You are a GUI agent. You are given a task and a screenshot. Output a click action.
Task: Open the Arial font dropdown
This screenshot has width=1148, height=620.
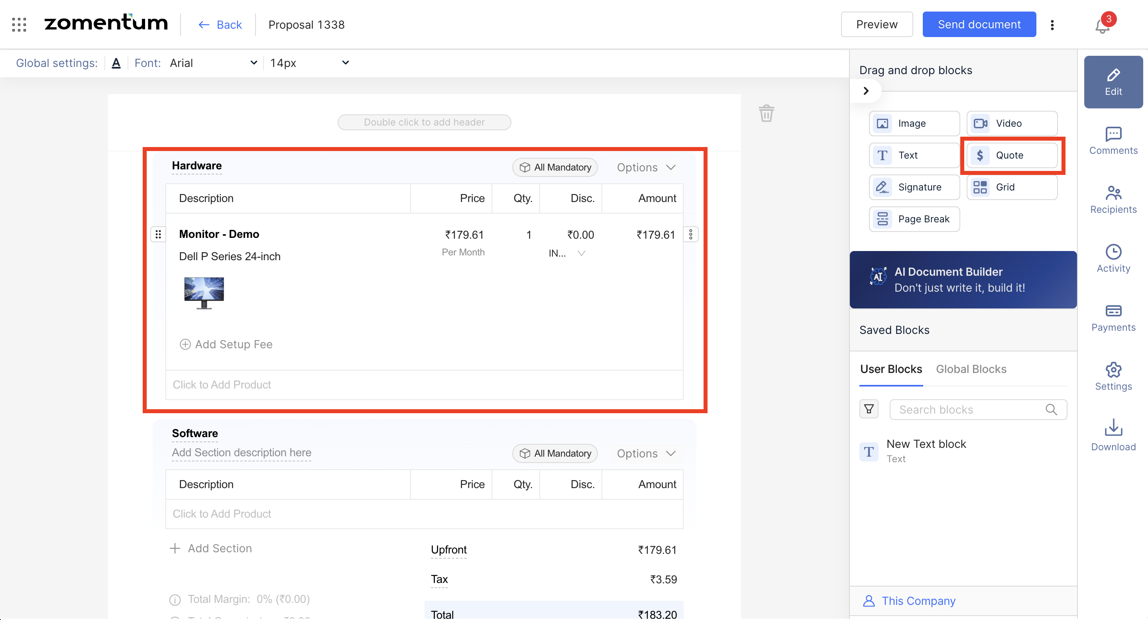[213, 63]
